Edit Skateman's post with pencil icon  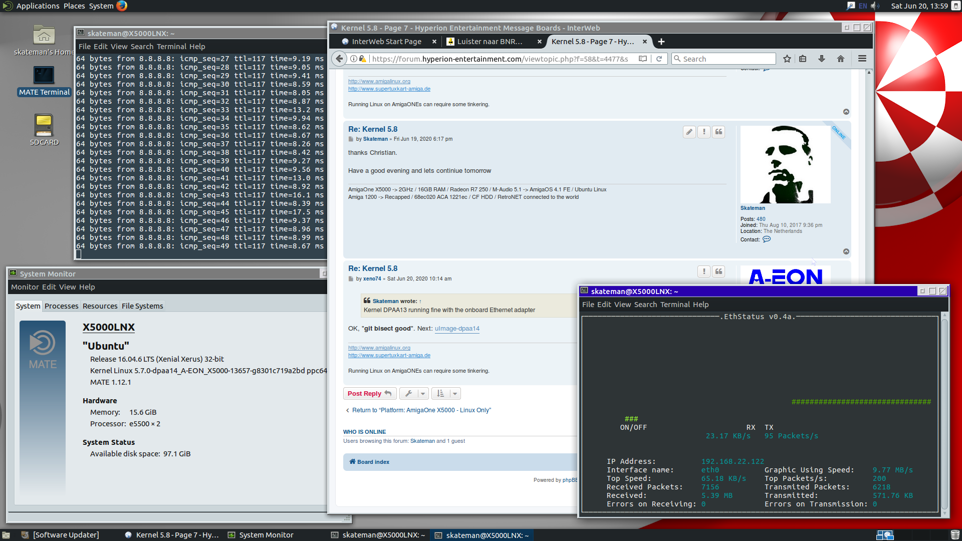click(x=689, y=132)
